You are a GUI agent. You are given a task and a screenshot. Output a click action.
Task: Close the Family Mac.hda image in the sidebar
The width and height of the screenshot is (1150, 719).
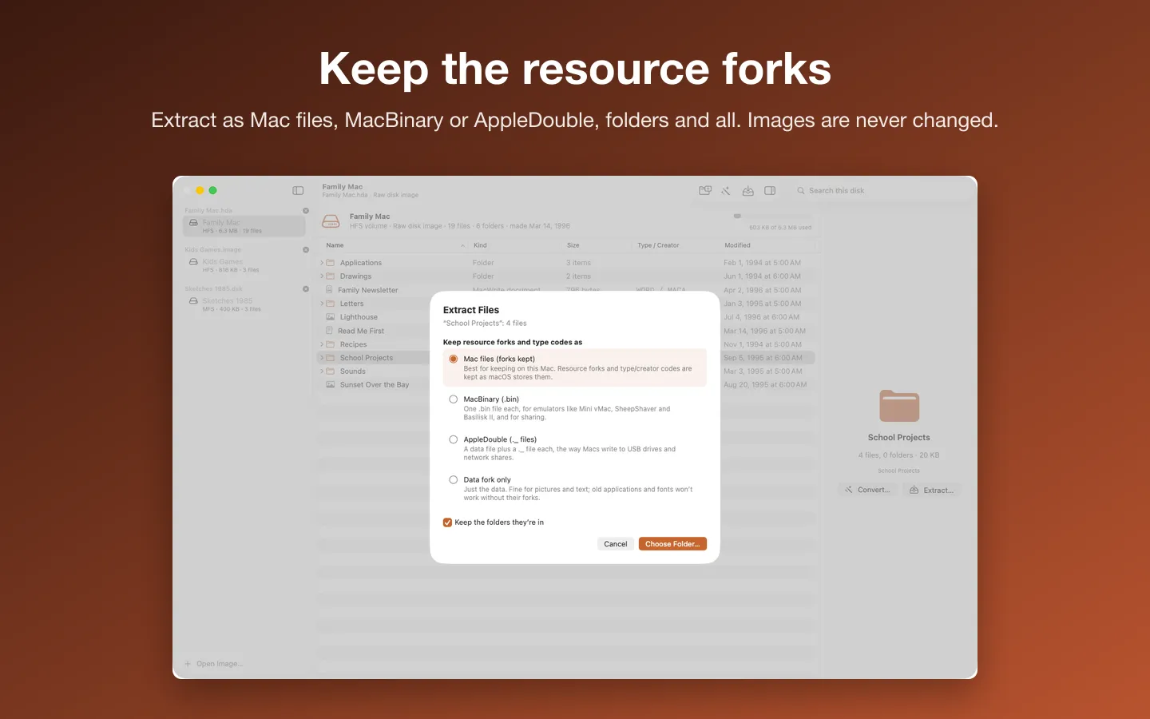coord(306,211)
